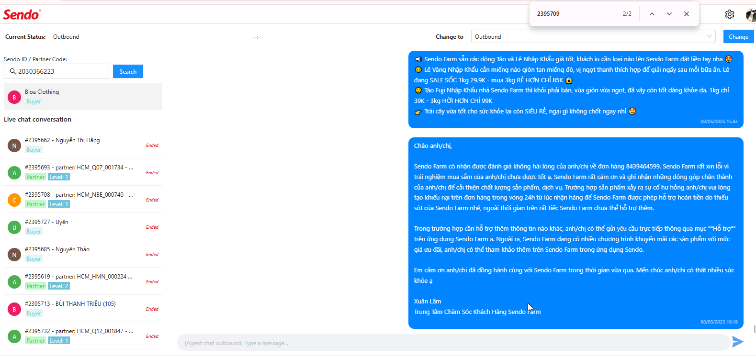Click avatar A of chat #2395693

point(14,173)
